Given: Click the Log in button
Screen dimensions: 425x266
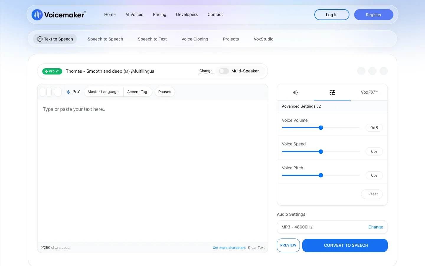Looking at the screenshot, I should 332,15.
